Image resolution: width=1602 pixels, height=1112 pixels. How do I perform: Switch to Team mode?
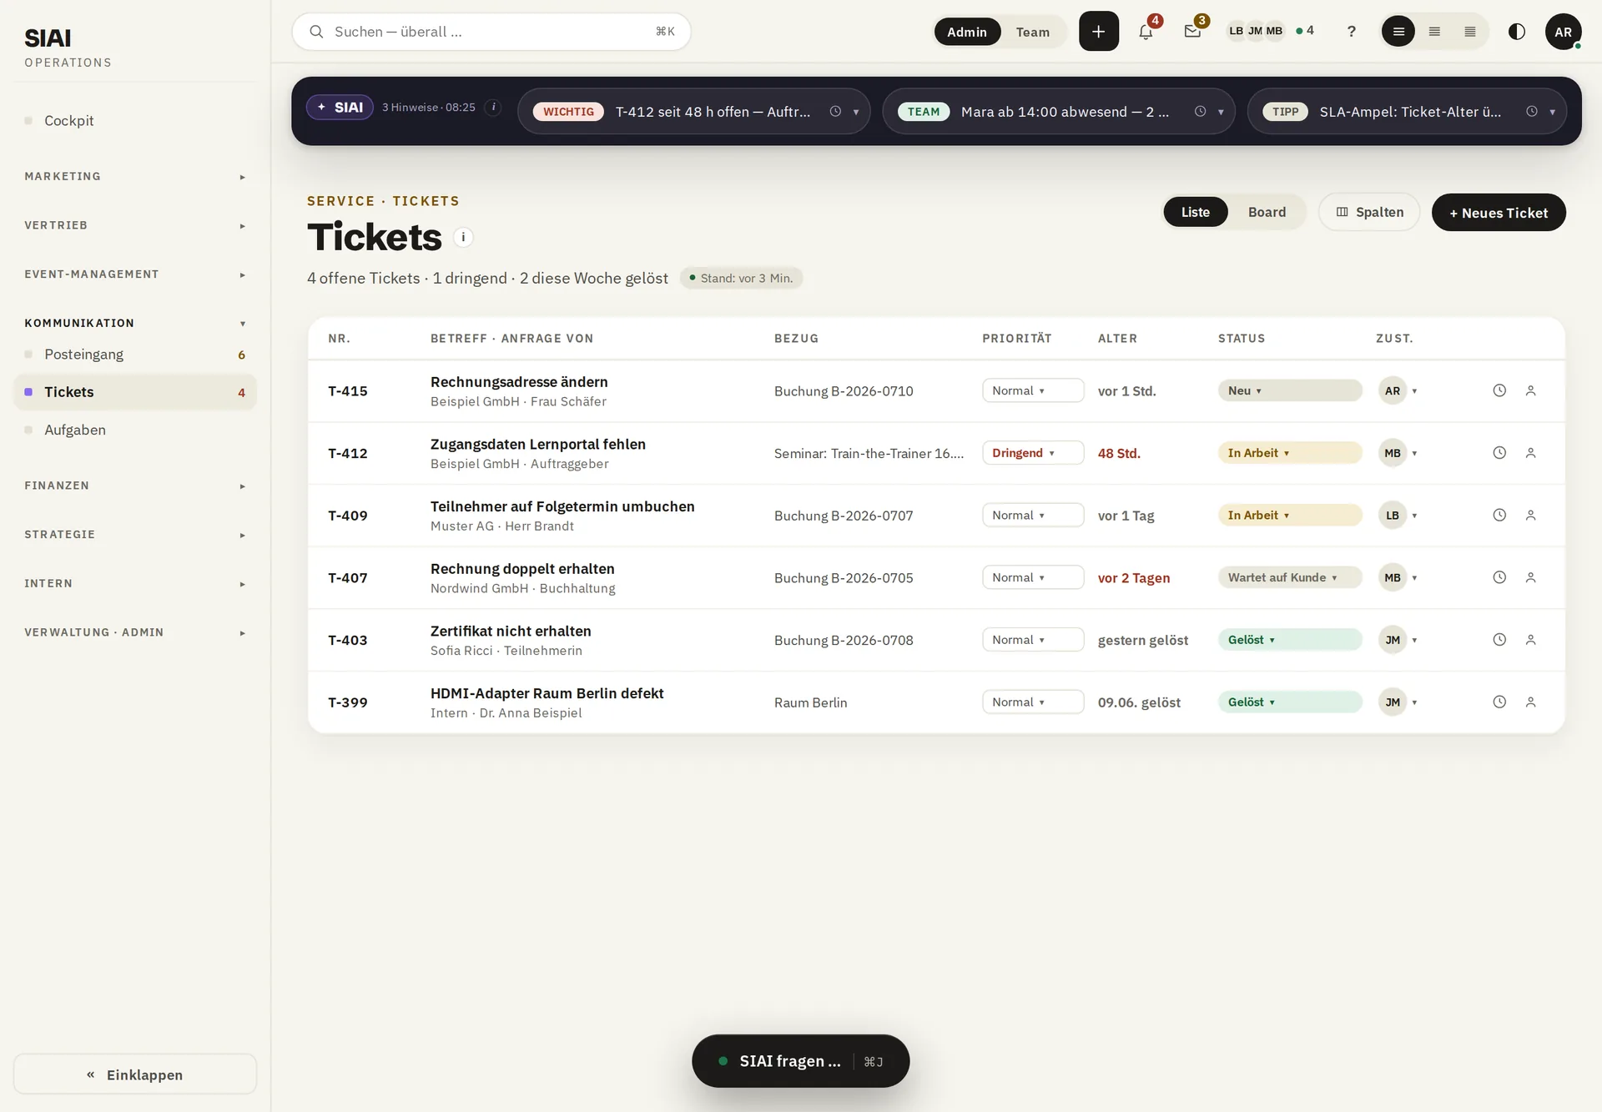pyautogui.click(x=1032, y=32)
